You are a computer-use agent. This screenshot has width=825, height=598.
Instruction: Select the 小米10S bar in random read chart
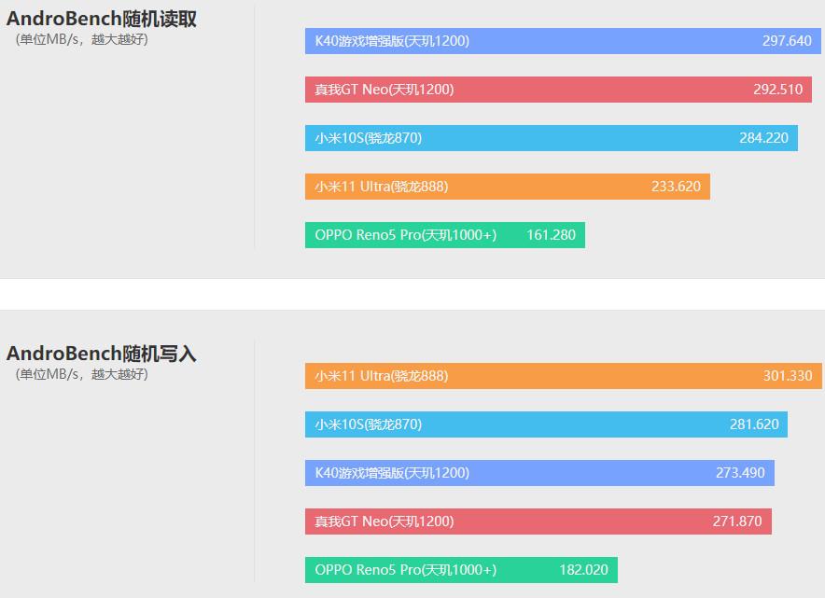click(x=552, y=138)
